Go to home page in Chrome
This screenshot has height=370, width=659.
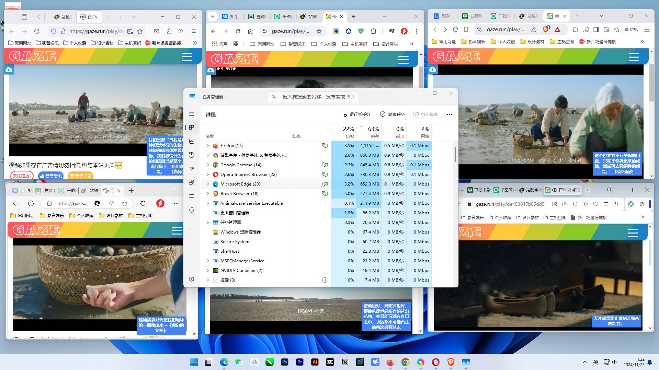tap(250, 31)
